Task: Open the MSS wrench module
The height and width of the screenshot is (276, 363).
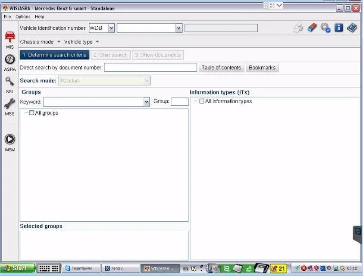Action: coord(10,107)
